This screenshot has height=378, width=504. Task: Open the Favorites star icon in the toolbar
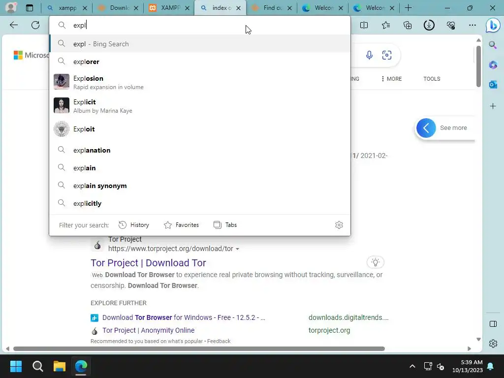point(386,25)
